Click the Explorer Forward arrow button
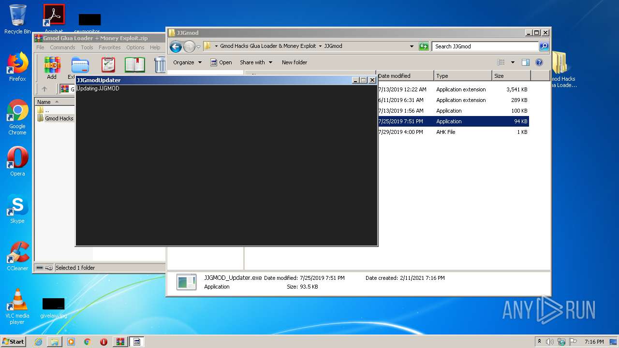Viewport: 619px width, 348px height. click(x=189, y=46)
